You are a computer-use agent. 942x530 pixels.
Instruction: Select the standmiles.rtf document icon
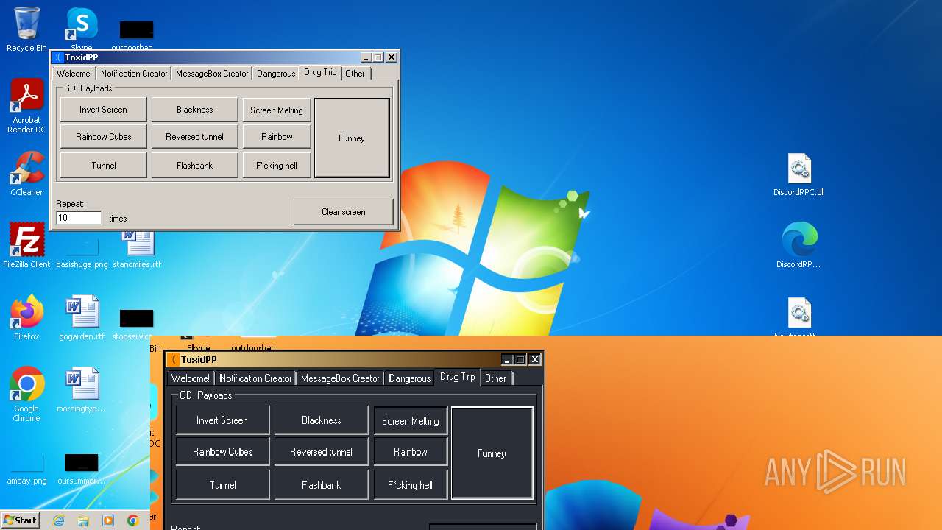point(137,249)
